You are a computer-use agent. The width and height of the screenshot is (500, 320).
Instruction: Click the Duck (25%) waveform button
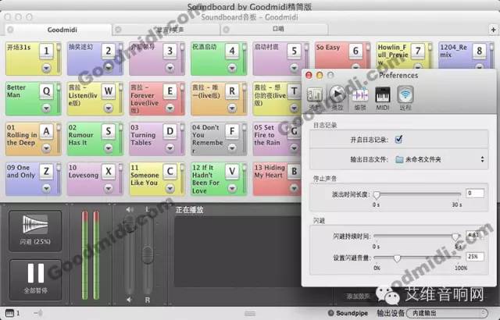pyautogui.click(x=35, y=230)
